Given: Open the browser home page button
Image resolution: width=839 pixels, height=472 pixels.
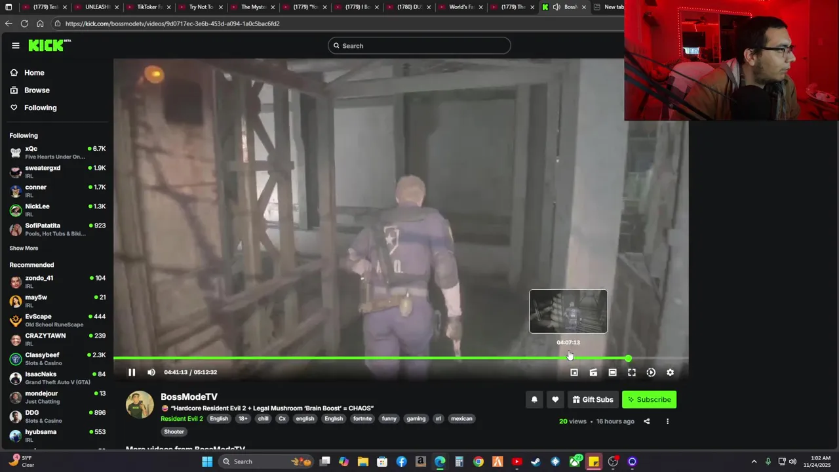Looking at the screenshot, I should [x=40, y=24].
